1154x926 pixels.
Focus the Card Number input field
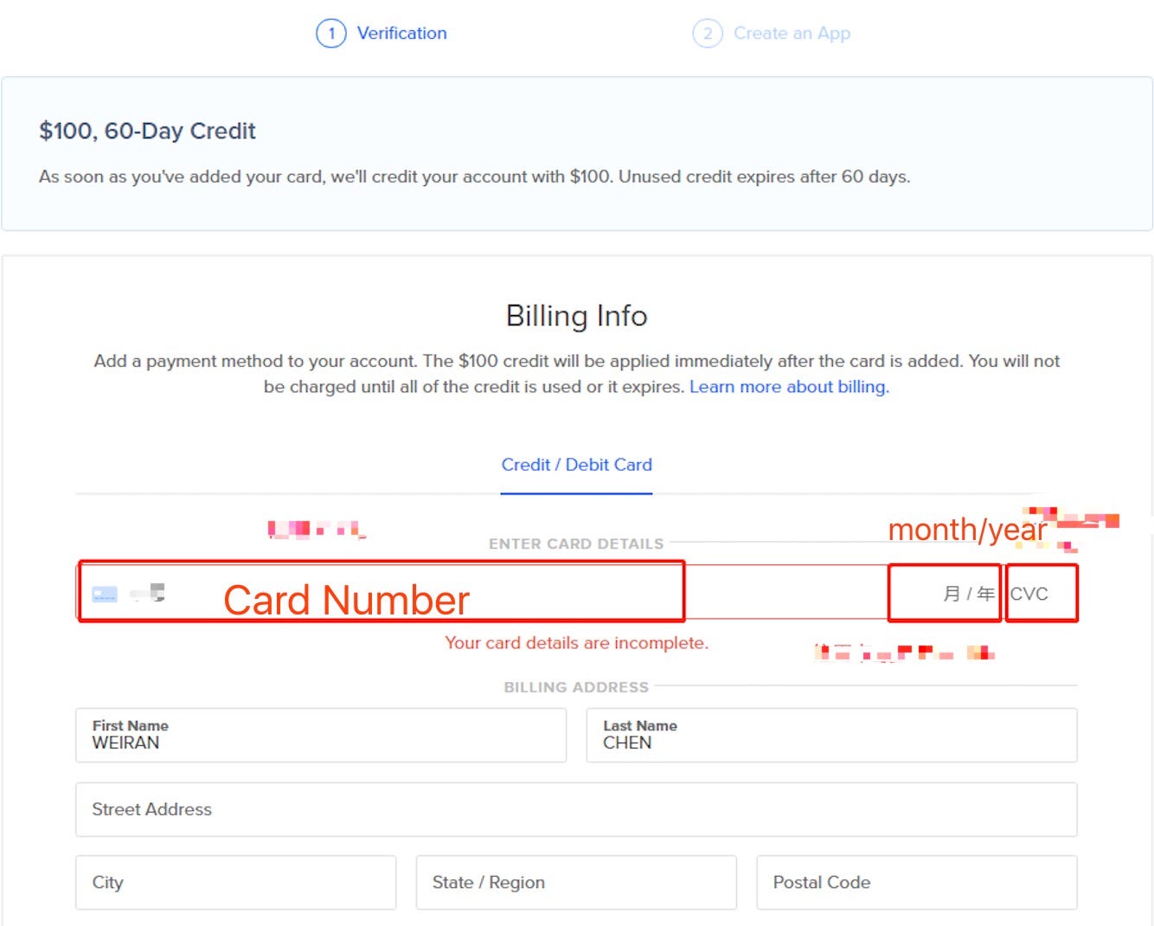[381, 592]
